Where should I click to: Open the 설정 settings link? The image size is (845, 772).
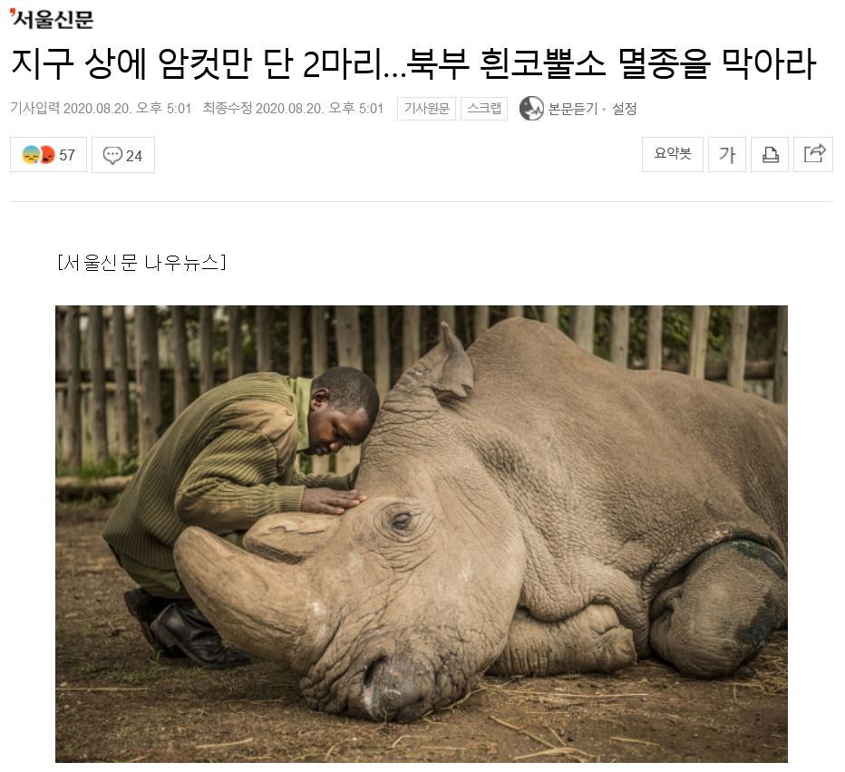tap(624, 109)
